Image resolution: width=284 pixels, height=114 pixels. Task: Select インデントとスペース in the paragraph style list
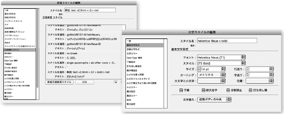coord(13,21)
